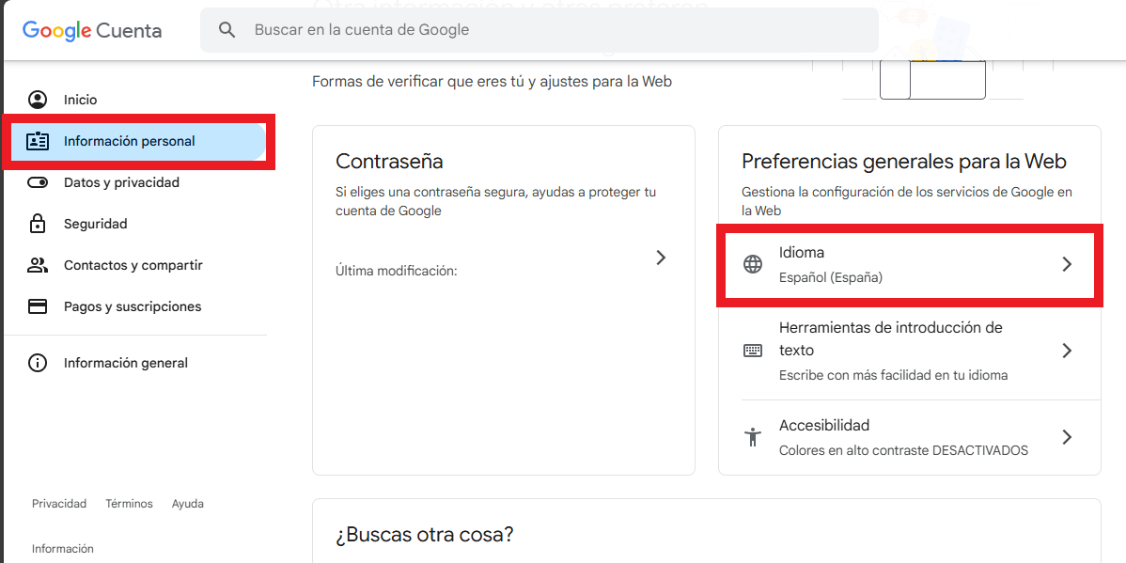The image size is (1126, 563).
Task: Click the Accesibilidad person icon
Action: click(753, 437)
